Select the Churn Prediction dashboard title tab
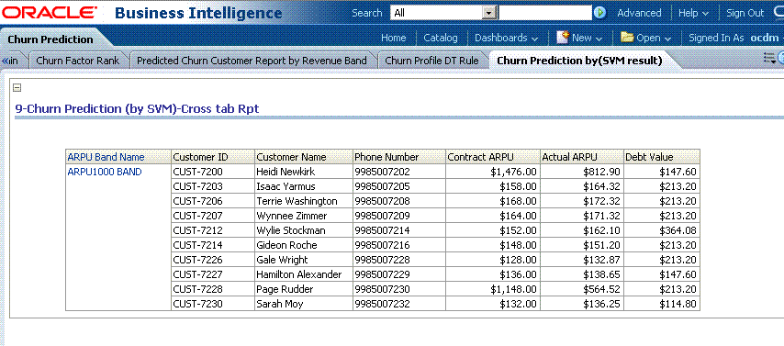 click(x=50, y=39)
